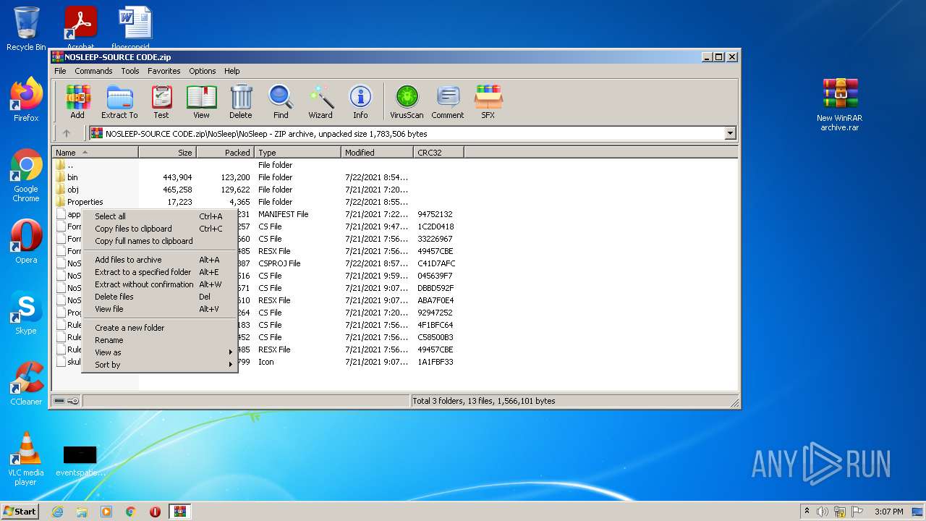The width and height of the screenshot is (926, 521).
Task: Open CCleaner desktop shortcut
Action: [x=26, y=384]
